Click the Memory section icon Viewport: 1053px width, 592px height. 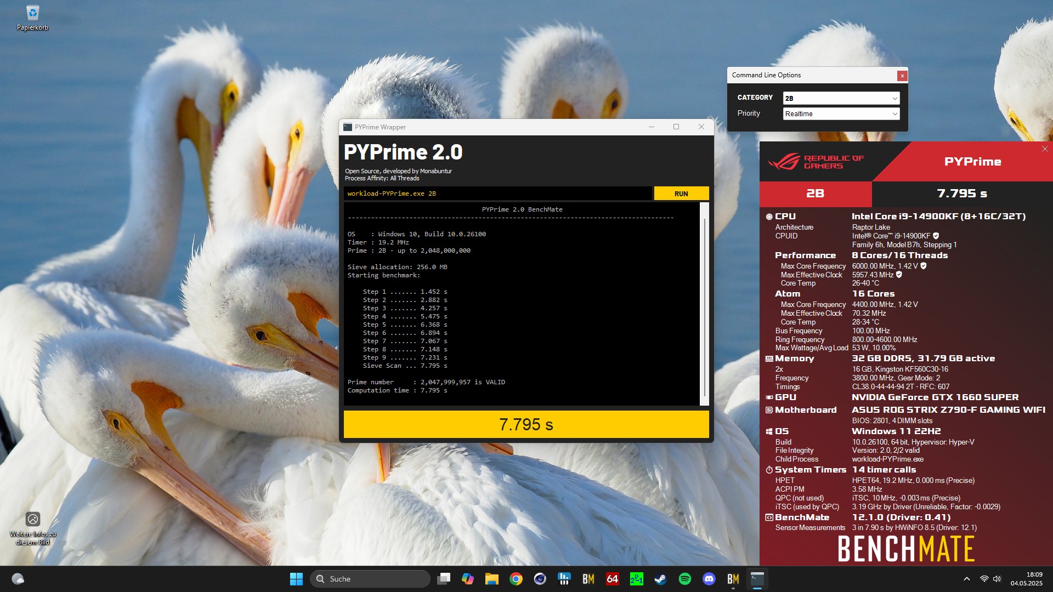(x=769, y=358)
